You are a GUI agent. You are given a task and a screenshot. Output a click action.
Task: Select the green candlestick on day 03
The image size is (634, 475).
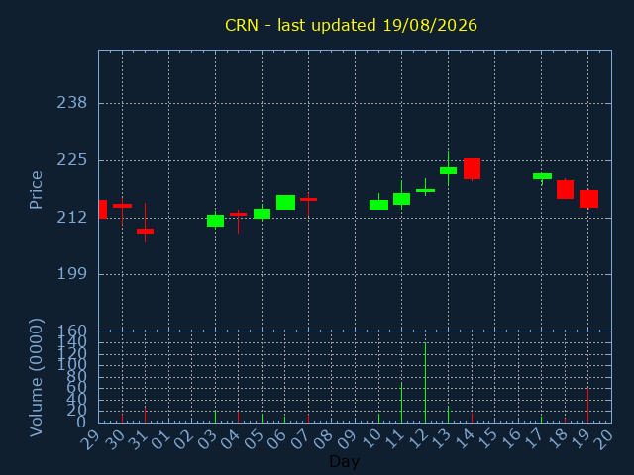click(216, 221)
